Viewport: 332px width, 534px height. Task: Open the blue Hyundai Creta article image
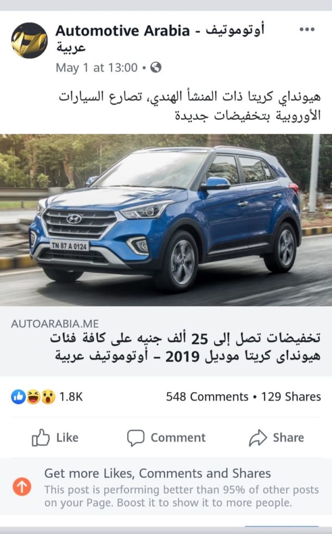tap(166, 220)
